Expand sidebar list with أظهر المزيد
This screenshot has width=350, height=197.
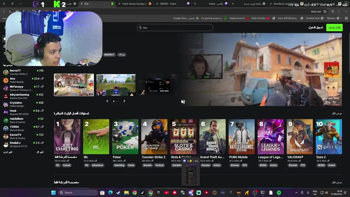[x=8, y=152]
